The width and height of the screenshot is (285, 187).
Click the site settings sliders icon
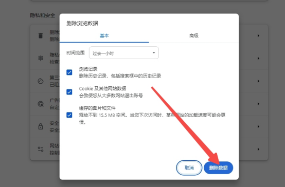click(41, 149)
